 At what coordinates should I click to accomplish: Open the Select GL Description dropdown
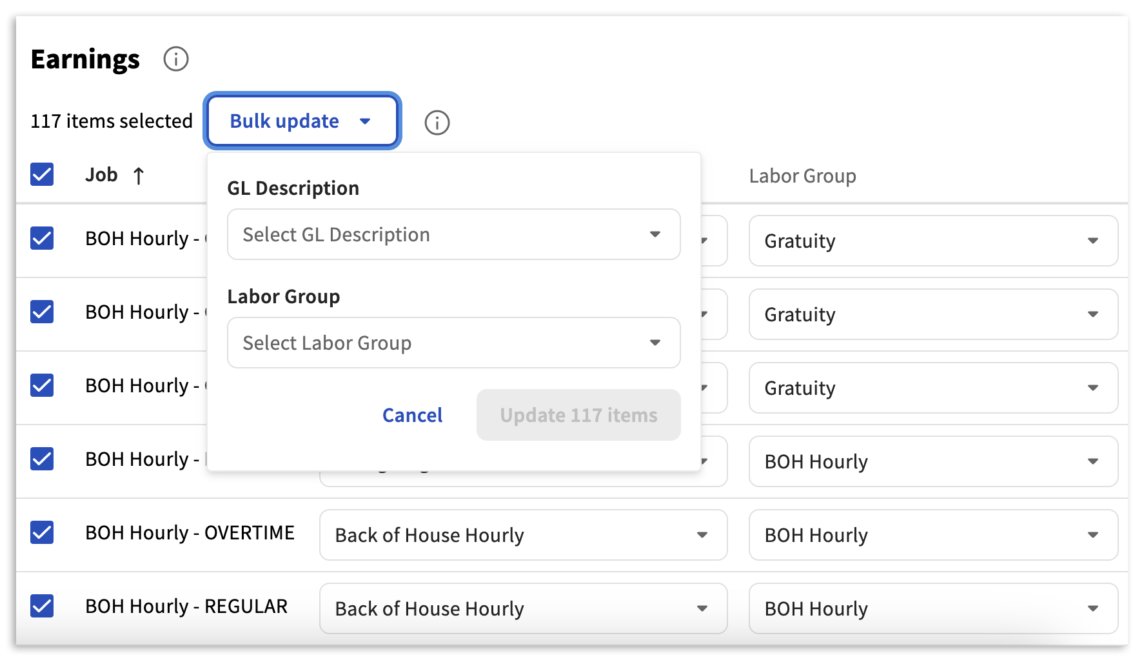coord(453,235)
